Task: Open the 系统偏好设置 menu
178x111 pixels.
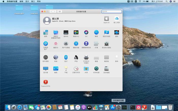Action: pos(12,1)
